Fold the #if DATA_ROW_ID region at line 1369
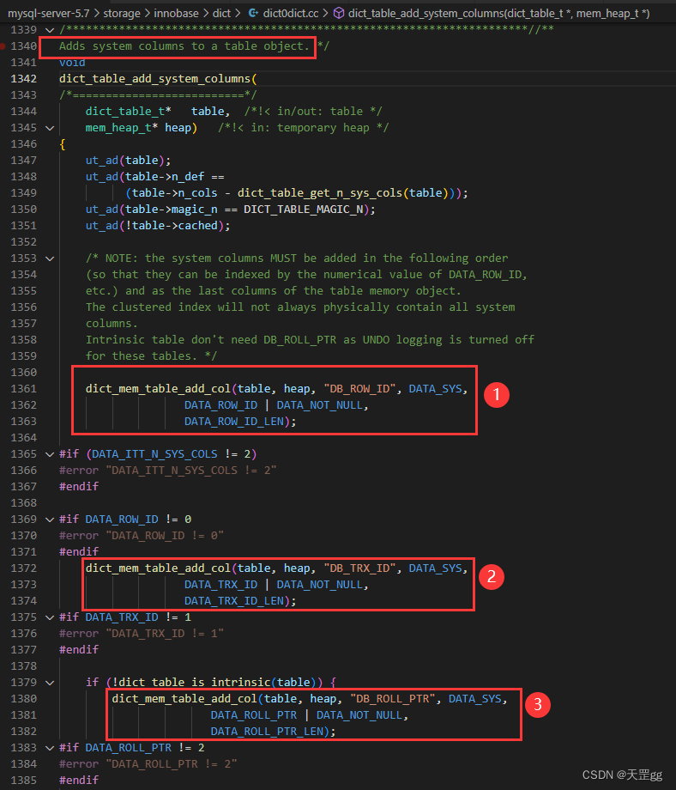 tap(50, 520)
